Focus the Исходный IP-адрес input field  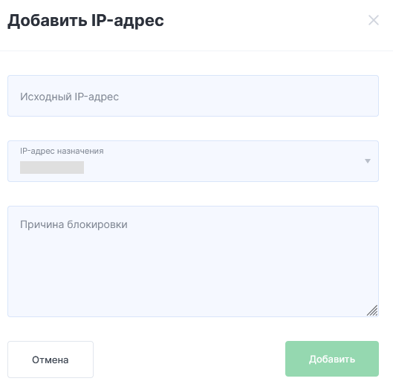[x=193, y=96]
